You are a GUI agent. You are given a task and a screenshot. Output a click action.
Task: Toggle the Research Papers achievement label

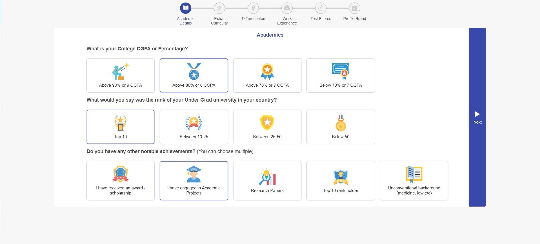pos(267,190)
